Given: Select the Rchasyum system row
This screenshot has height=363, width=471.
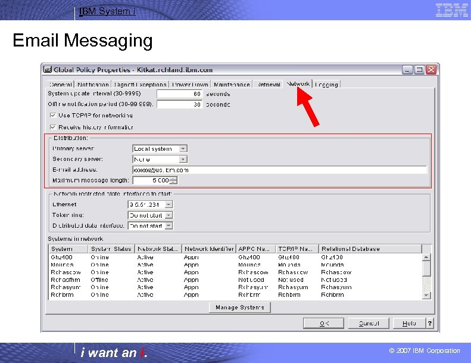Looking at the screenshot, I should click(235, 287).
